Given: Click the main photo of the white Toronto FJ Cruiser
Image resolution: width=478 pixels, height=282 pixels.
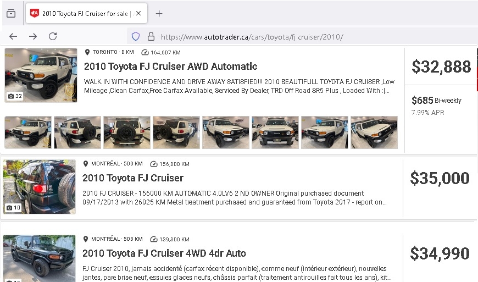Looking at the screenshot, I should 41,75.
